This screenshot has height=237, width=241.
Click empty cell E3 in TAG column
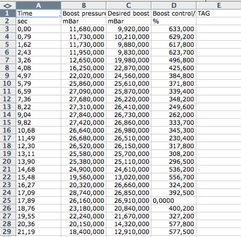click(x=219, y=29)
